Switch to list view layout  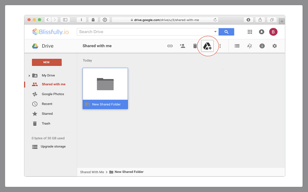click(x=237, y=46)
